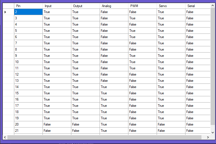The image size is (216, 144).
Task: Select the row header with current-row arrow
Action: (x=8, y=12)
